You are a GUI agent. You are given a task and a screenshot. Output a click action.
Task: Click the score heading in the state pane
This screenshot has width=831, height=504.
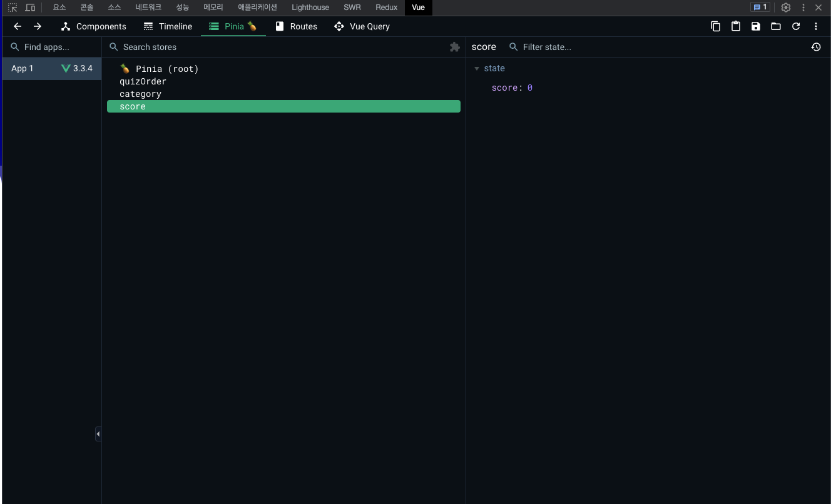pyautogui.click(x=484, y=47)
